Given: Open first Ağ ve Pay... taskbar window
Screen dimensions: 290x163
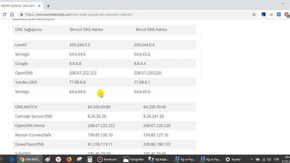Looking at the screenshot, I should tap(185, 159).
